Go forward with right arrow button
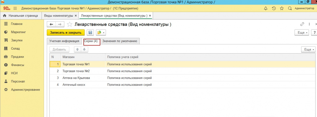Image resolution: width=317 pixels, height=117 pixels. (60, 24)
